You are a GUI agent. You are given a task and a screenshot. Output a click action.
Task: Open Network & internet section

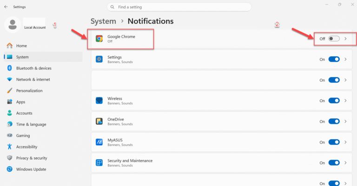pyautogui.click(x=43, y=79)
